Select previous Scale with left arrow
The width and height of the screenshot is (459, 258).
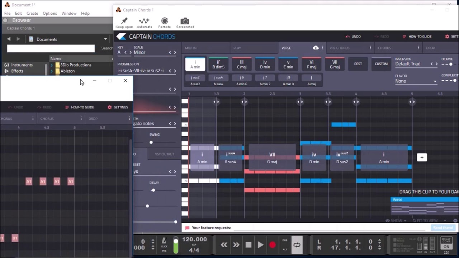(x=170, y=52)
